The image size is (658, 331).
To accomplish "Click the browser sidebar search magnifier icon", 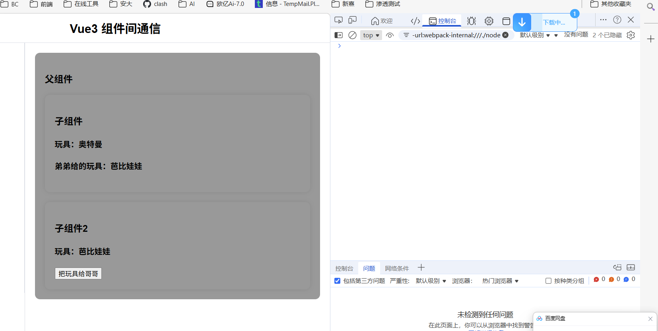I will (651, 7).
